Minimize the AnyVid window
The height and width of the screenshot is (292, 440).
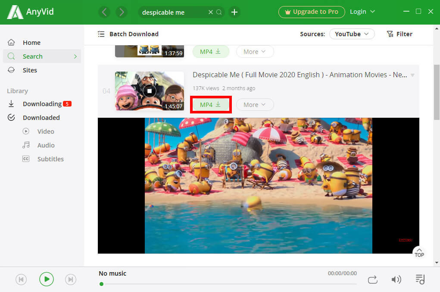(x=406, y=12)
